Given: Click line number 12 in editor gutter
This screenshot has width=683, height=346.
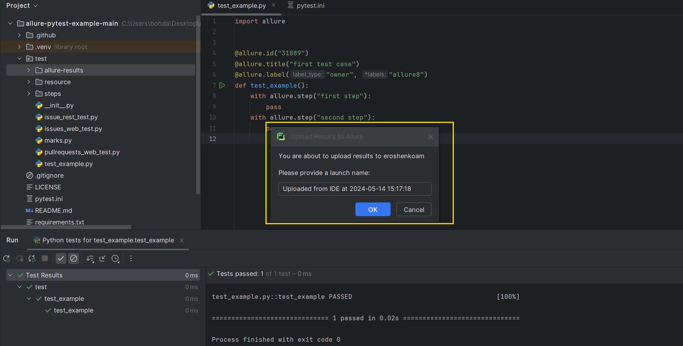Looking at the screenshot, I should click(212, 139).
